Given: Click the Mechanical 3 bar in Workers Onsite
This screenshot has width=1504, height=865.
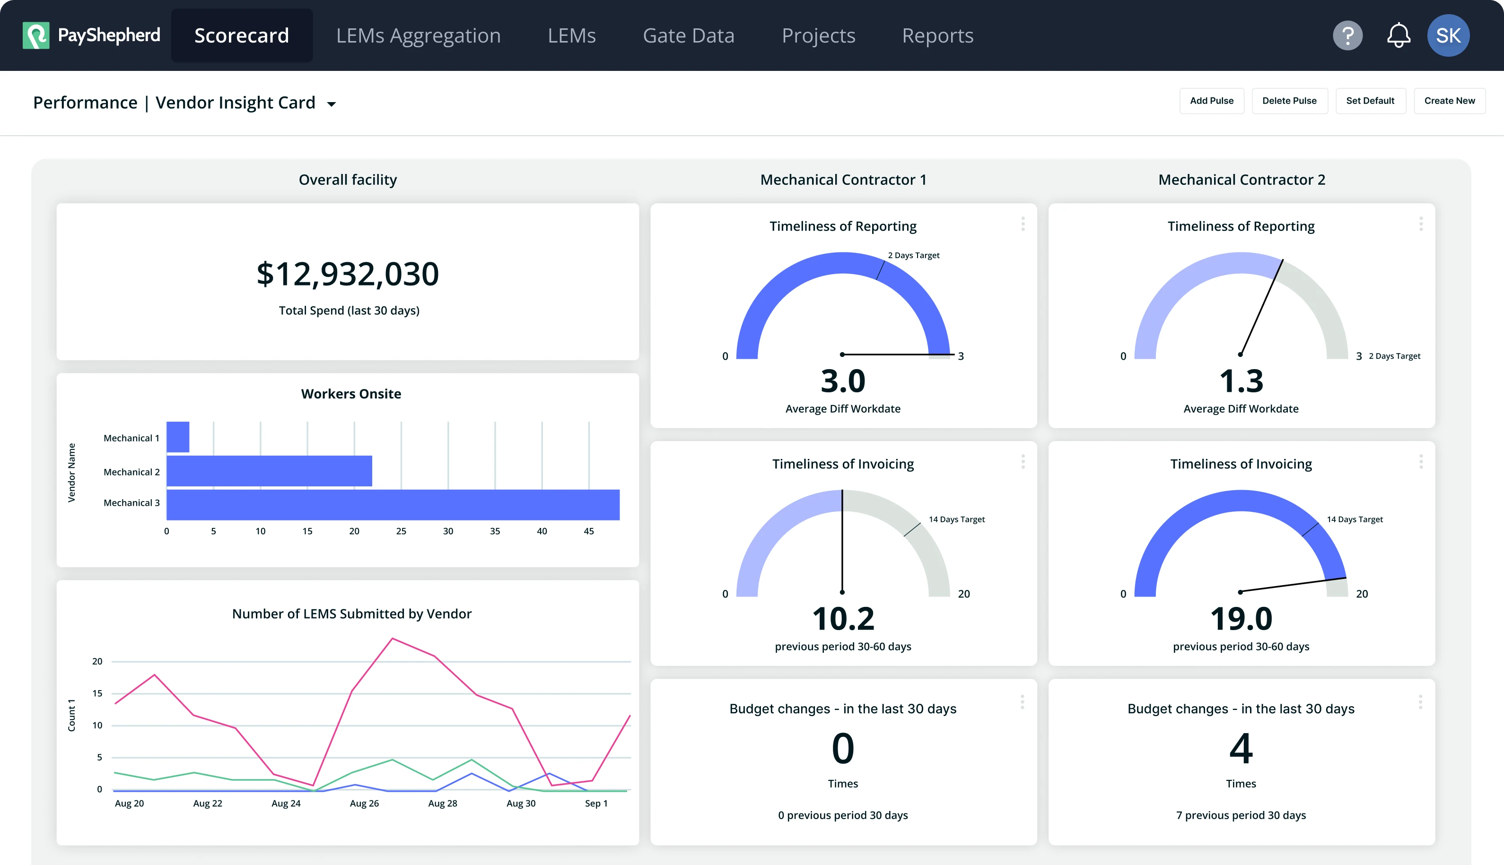Looking at the screenshot, I should 393,504.
